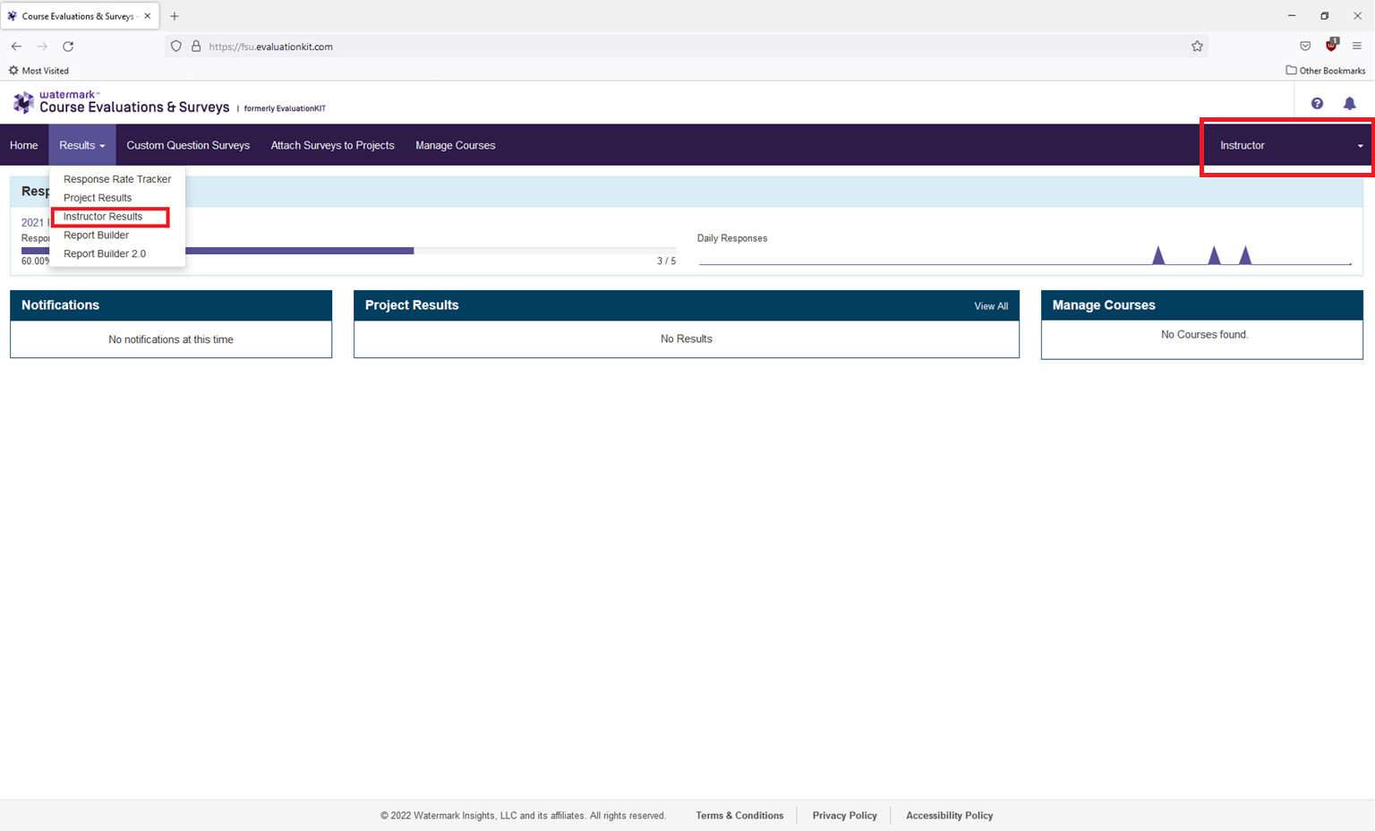Select Response Rate Tracker from Results menu
The image size is (1375, 831).
coord(117,179)
